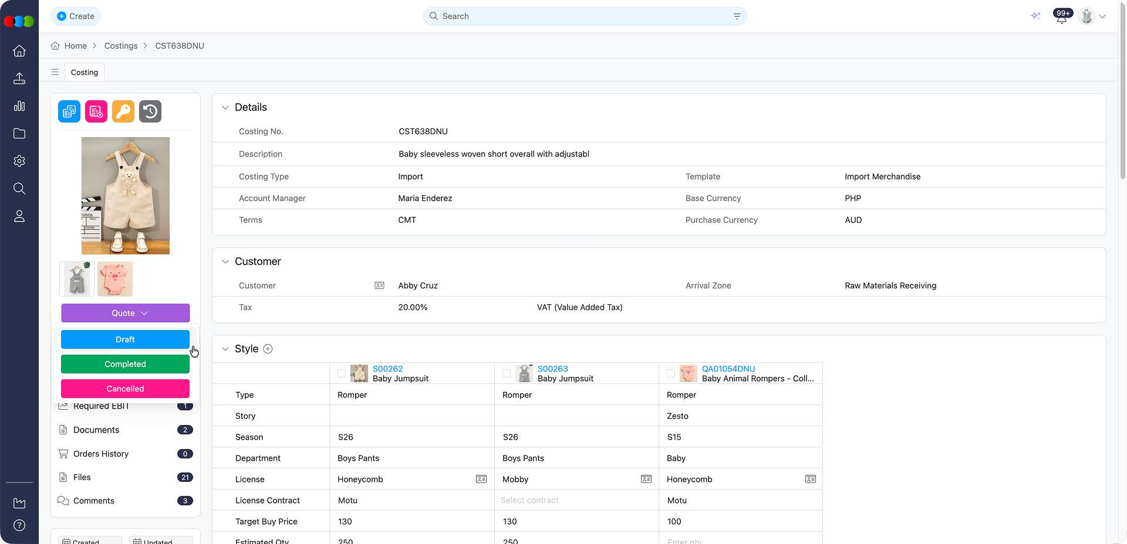
Task: Open the analytics bar chart icon in sidebar
Action: click(x=19, y=106)
